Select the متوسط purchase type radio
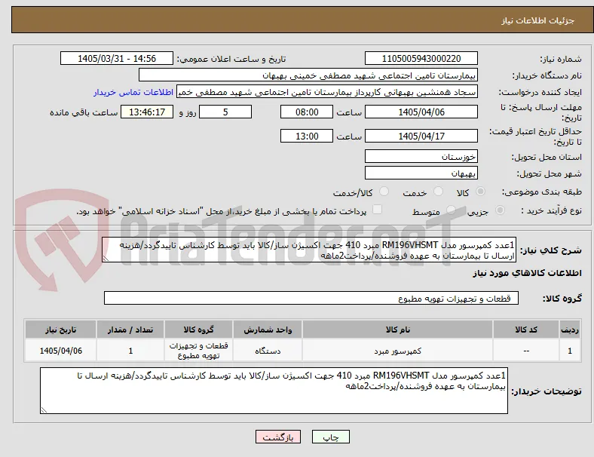Image resolution: width=594 pixels, height=457 pixels. [451, 210]
